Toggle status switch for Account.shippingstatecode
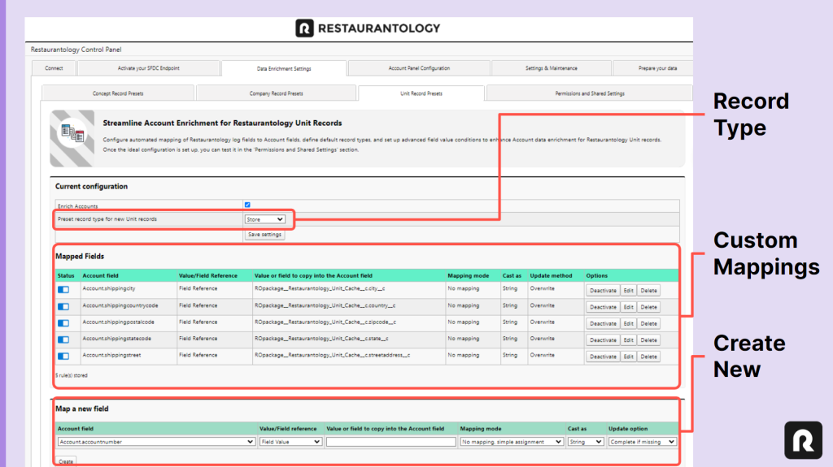The height and width of the screenshot is (467, 833). (x=63, y=339)
